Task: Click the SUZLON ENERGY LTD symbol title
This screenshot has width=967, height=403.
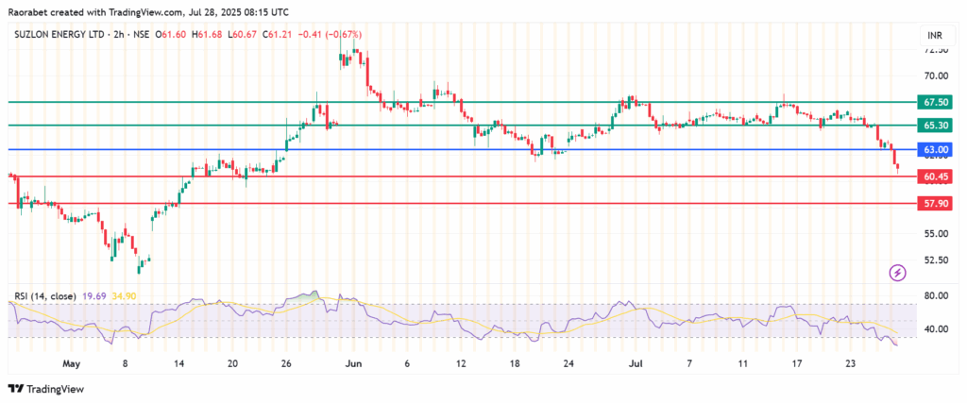Action: coord(61,35)
